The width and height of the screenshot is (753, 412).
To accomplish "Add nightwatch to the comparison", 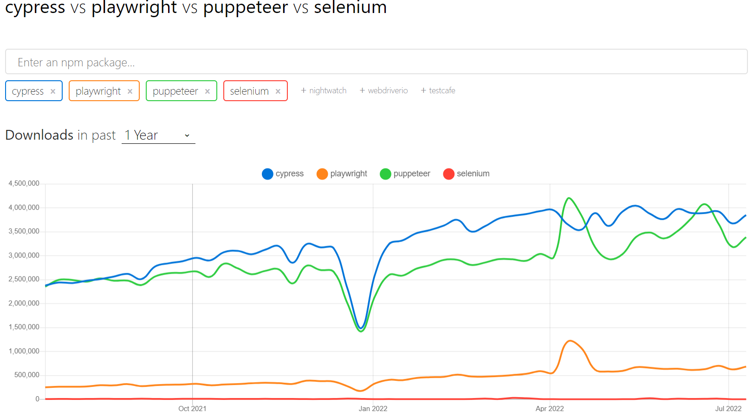I will coord(324,90).
